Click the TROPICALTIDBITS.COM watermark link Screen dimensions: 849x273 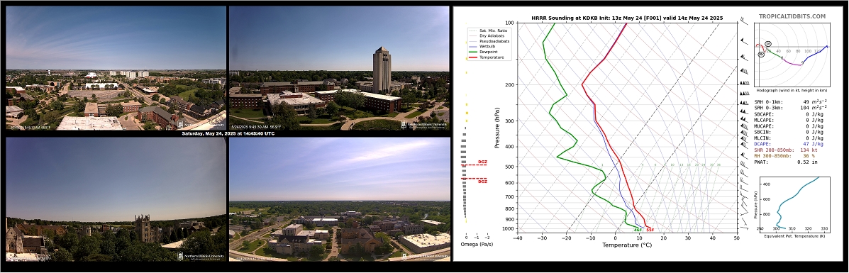click(x=792, y=17)
